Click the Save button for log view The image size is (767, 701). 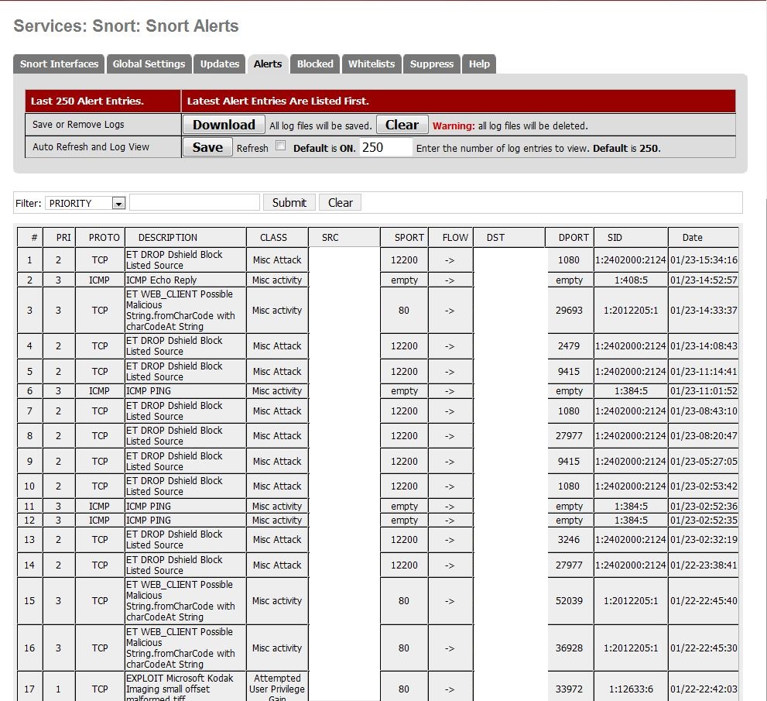pos(207,147)
